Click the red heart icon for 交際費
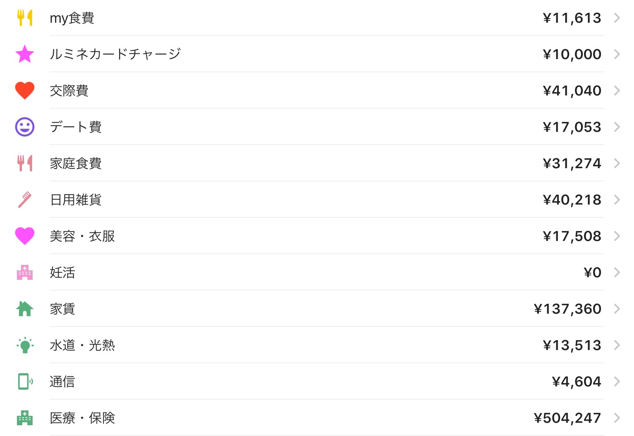Screen dimensions: 634x436 click(25, 91)
